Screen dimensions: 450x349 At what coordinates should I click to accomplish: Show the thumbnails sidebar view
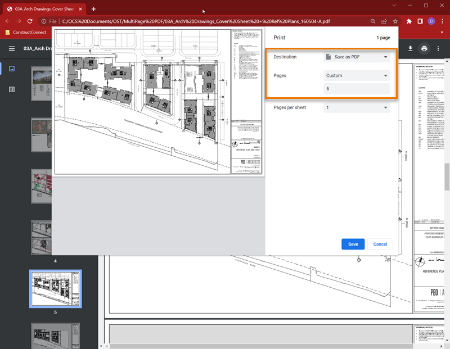tap(12, 69)
